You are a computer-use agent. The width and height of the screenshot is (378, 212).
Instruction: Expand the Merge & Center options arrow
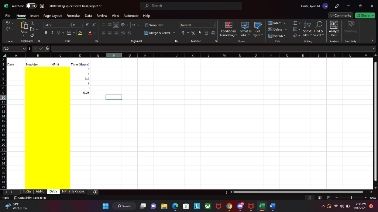click(174, 33)
